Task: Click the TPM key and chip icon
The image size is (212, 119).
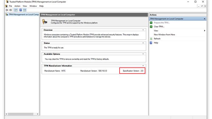Action: (x=45, y=22)
